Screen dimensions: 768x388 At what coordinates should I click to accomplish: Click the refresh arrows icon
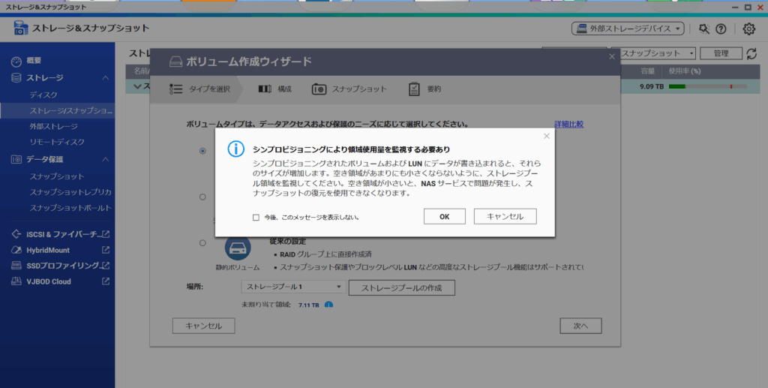coord(751,53)
